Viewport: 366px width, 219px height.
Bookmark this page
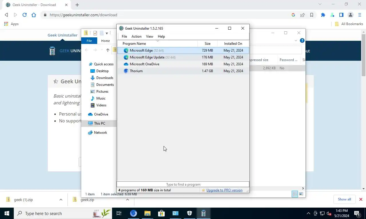click(x=312, y=15)
